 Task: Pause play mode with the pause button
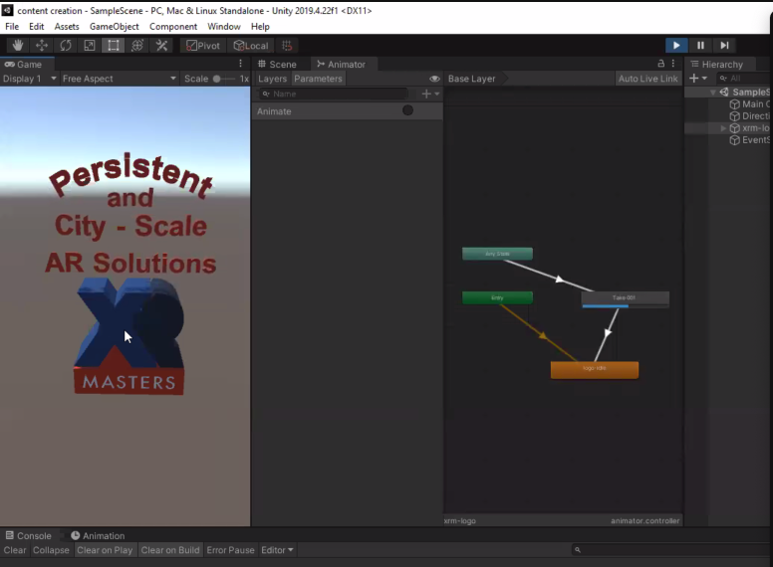pyautogui.click(x=700, y=45)
